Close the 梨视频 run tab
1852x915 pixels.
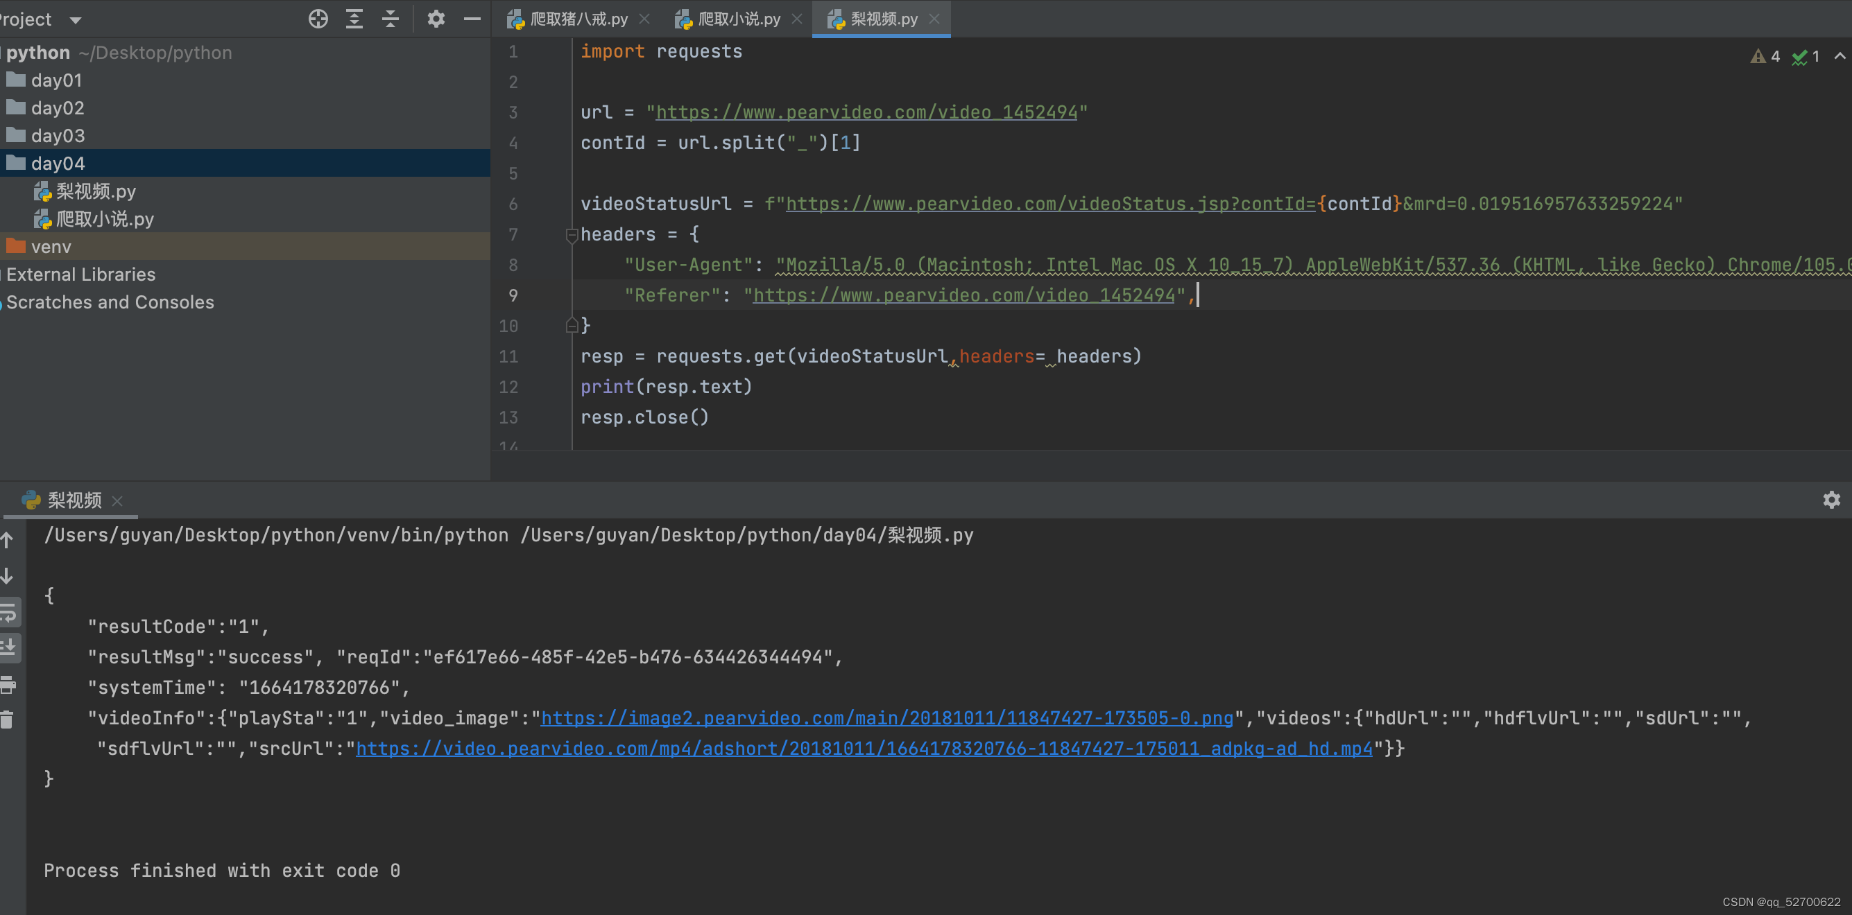(117, 500)
